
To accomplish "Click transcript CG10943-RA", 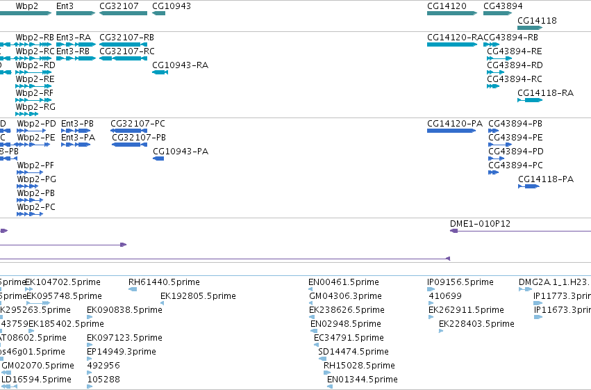I will click(x=160, y=72).
